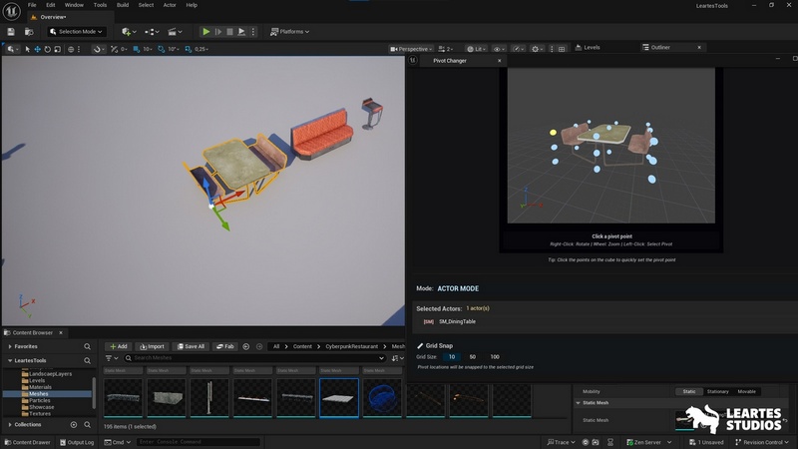
Task: Click the add collection plus icon
Action: pos(73,424)
